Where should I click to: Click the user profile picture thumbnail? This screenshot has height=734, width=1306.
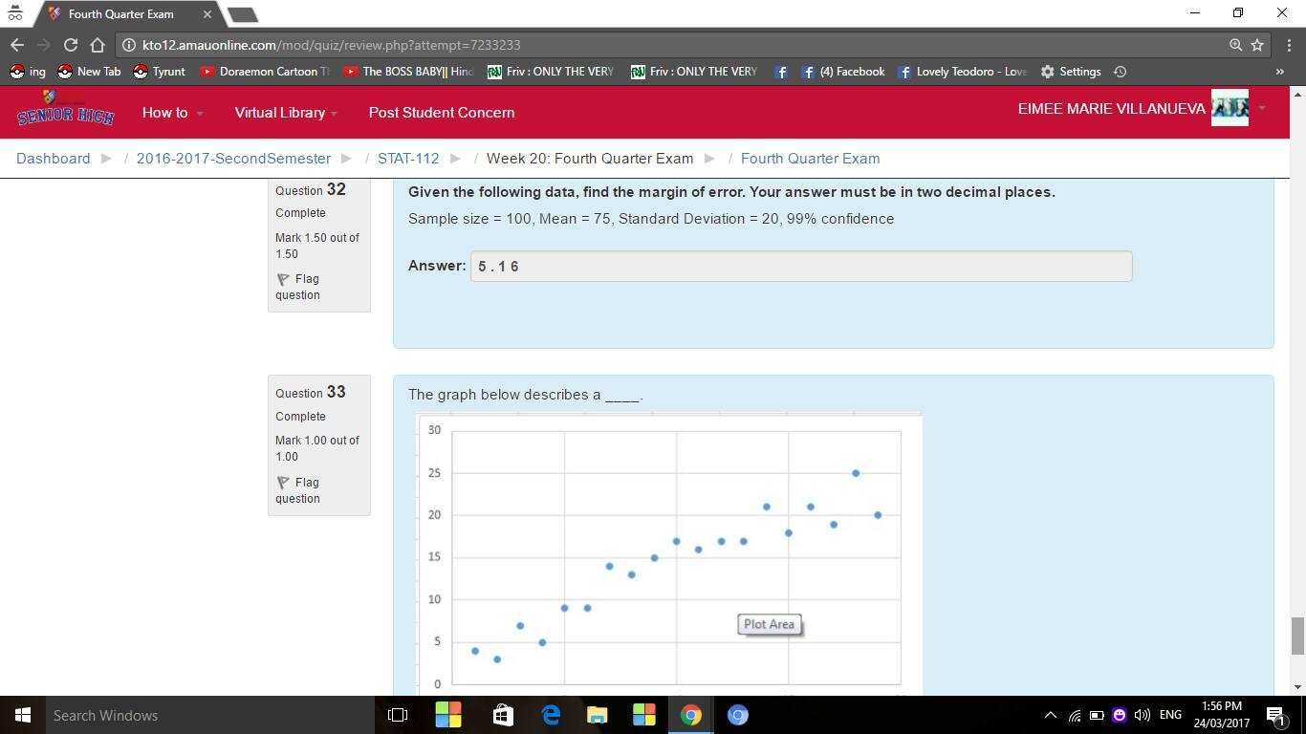point(1230,108)
